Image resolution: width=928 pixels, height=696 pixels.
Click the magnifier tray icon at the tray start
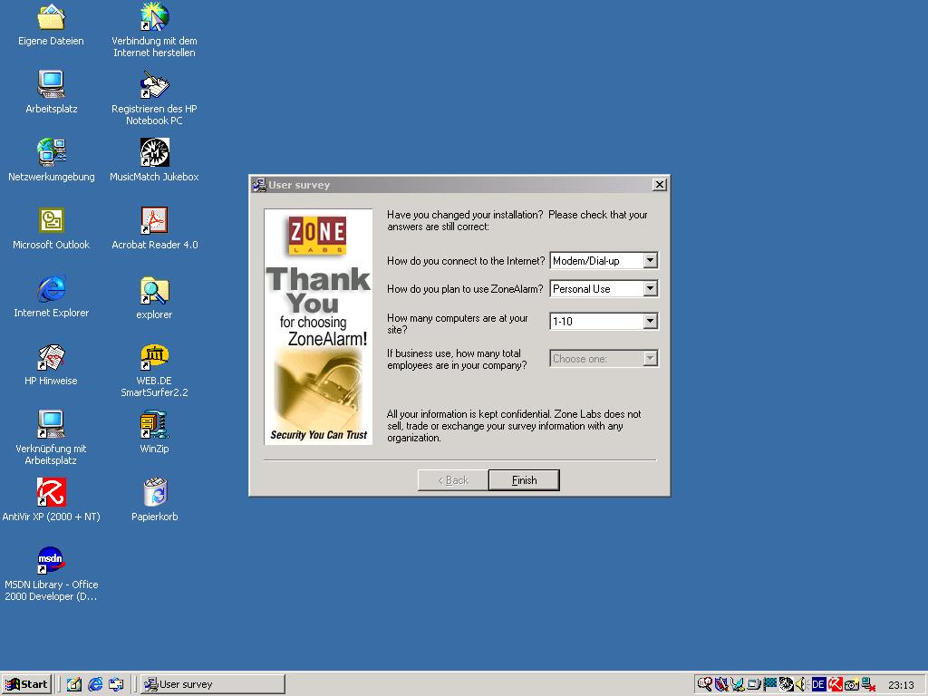pos(704,684)
